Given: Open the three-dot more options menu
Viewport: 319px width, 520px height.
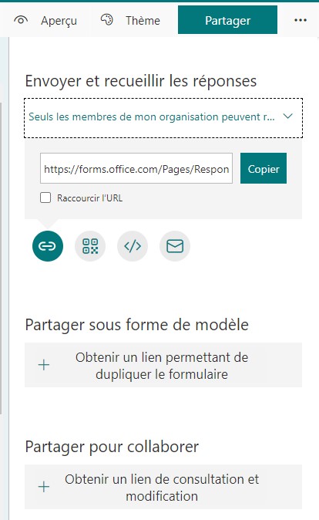Looking at the screenshot, I should [x=301, y=21].
